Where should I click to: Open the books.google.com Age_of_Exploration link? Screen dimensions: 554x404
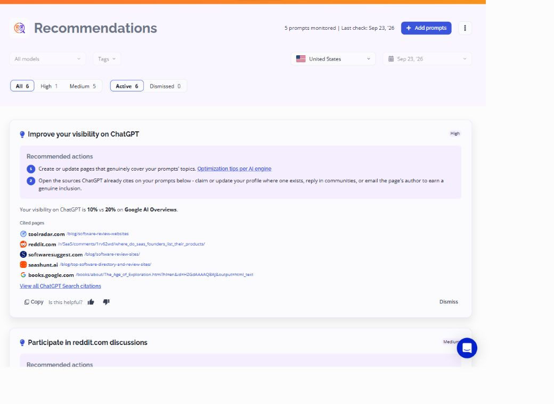pos(164,275)
